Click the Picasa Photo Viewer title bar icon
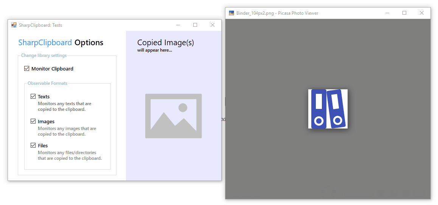438x205 pixels. tap(231, 13)
